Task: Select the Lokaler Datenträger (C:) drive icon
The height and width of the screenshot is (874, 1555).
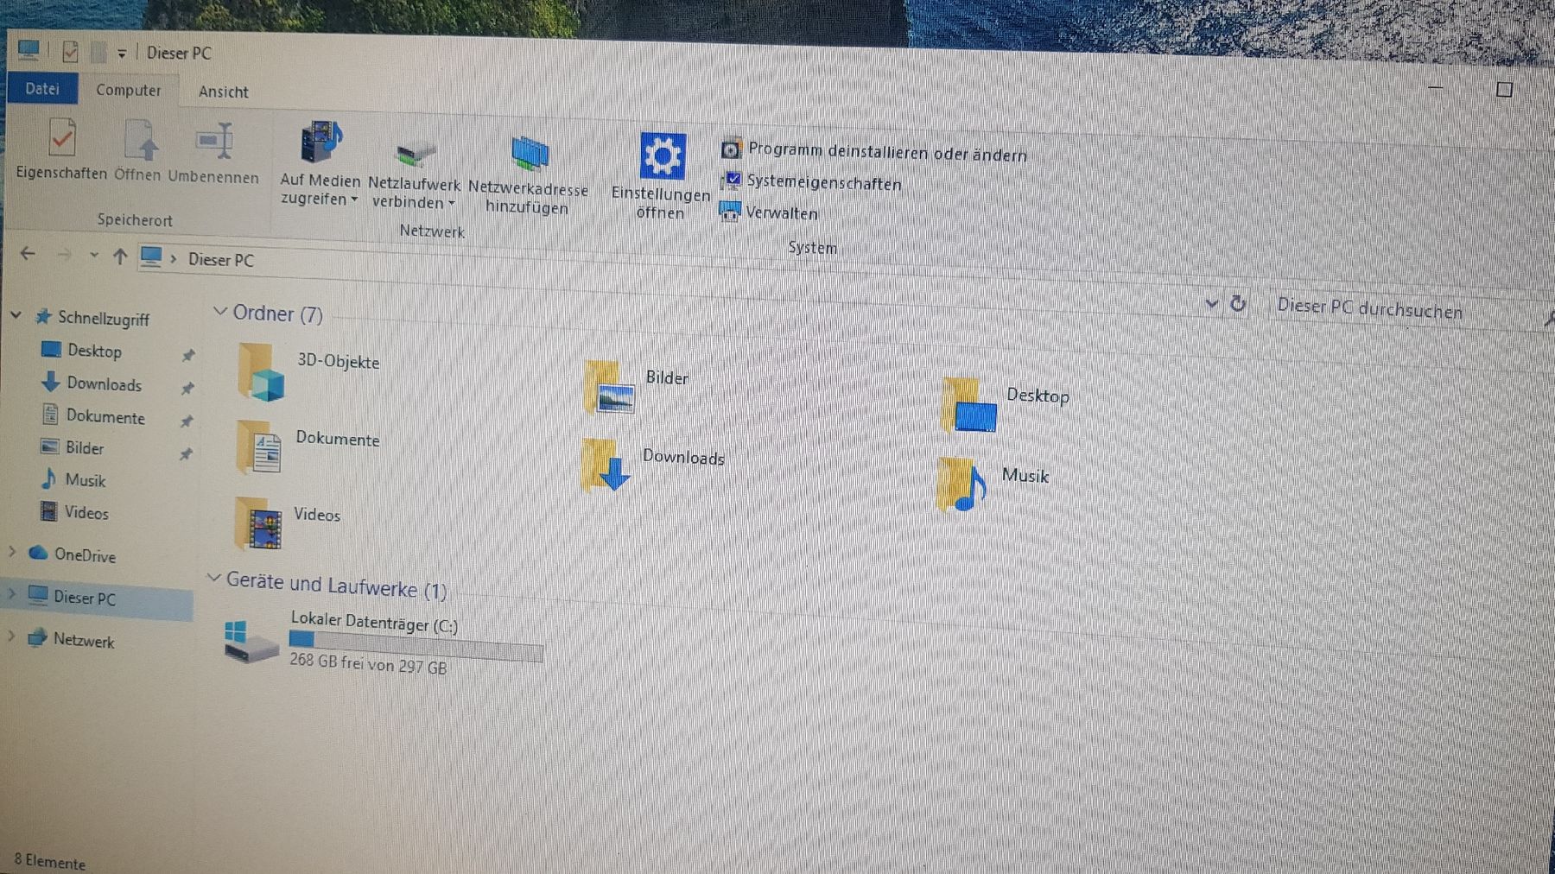Action: [250, 643]
